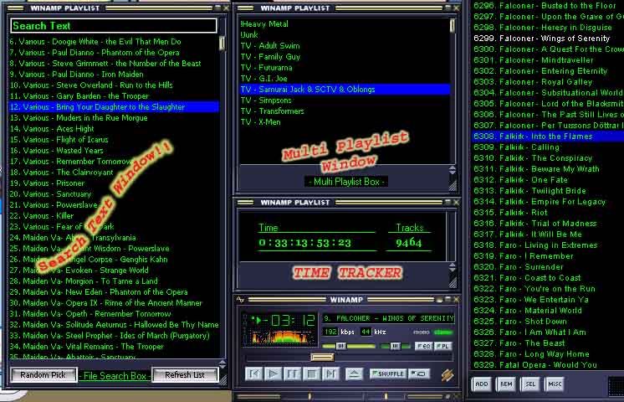
Task: Click Previous track button in Winamp
Action: (253, 374)
